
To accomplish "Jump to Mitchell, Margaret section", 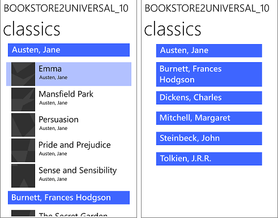I will [x=209, y=118].
